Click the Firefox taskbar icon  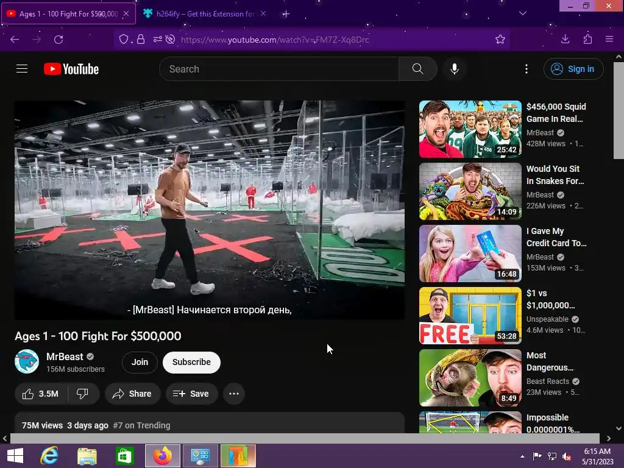[x=162, y=456]
